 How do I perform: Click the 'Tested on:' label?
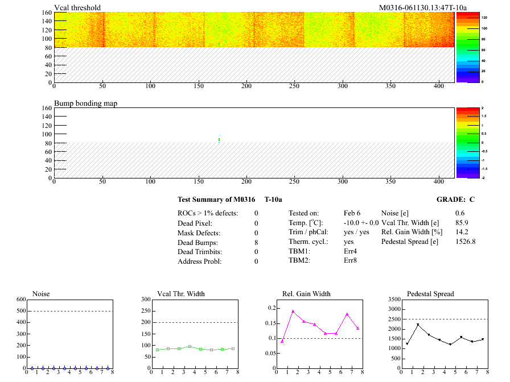[304, 213]
